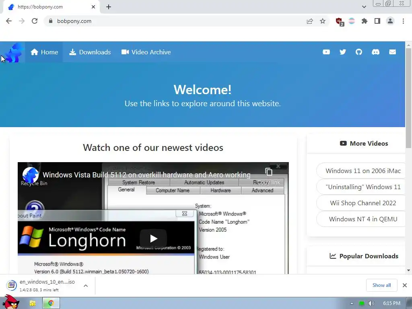
Task: Open the uBlock Origin extension icon
Action: click(340, 22)
